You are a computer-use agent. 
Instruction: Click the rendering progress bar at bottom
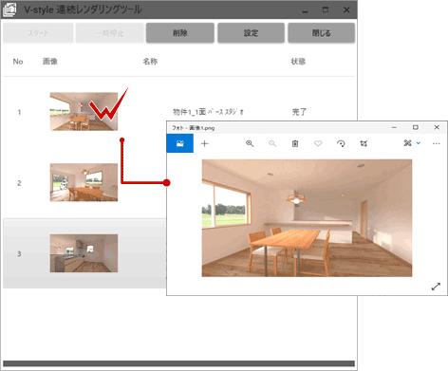pos(178,363)
